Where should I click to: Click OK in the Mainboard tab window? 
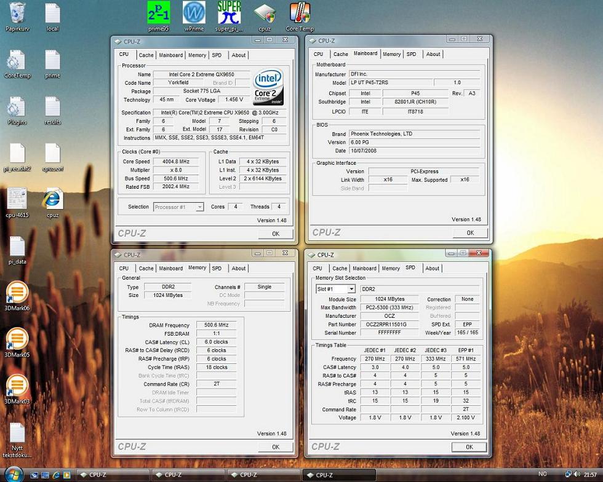pos(470,233)
